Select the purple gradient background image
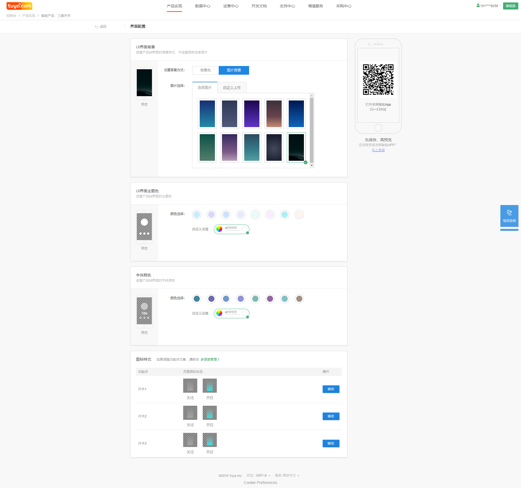Viewport: 521px width, 488px height. [252, 114]
